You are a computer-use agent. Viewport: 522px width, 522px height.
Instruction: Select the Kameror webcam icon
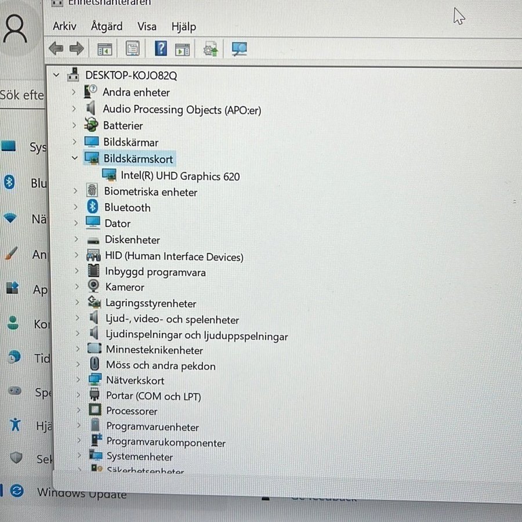93,286
